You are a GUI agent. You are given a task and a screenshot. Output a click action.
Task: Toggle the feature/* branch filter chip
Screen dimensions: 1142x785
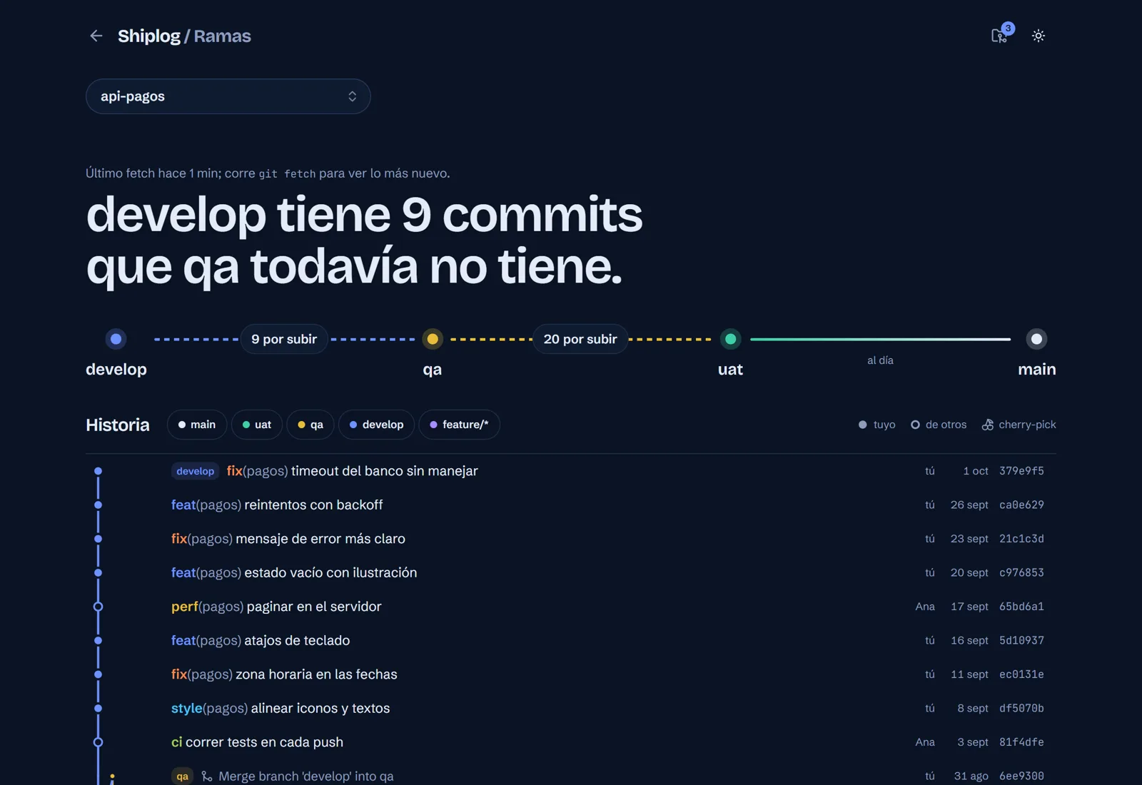pyautogui.click(x=459, y=425)
